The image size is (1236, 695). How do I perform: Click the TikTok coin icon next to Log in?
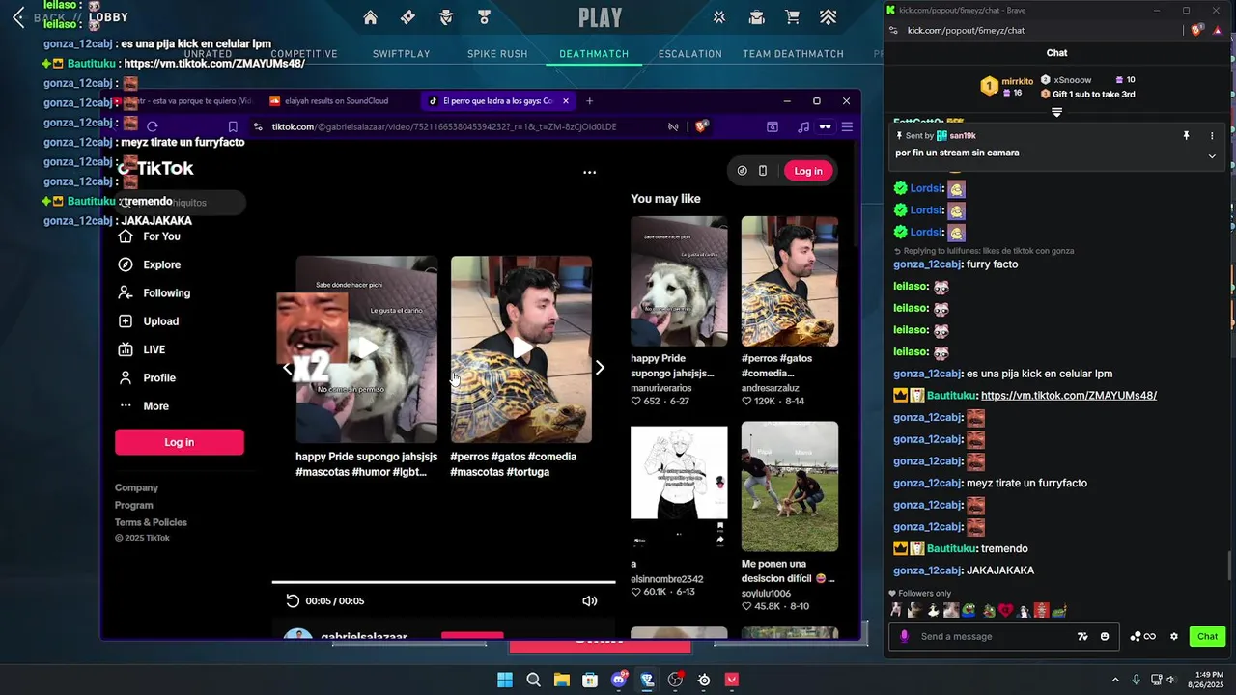(742, 171)
